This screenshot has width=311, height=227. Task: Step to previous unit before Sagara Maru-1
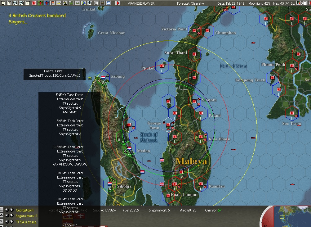point(7,215)
